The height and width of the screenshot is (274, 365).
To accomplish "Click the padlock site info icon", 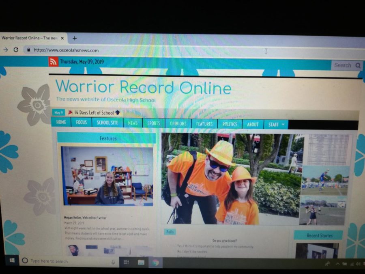I will point(29,50).
